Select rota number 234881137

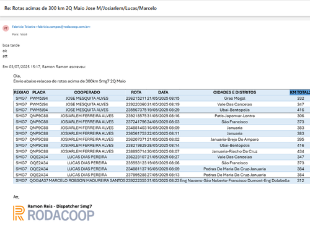click(x=136, y=169)
